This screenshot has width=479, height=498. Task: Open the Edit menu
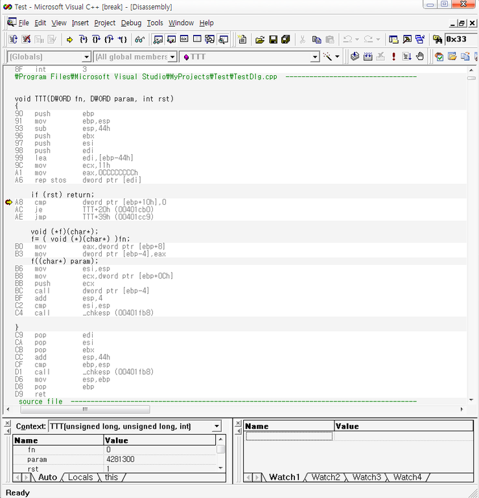(40, 23)
